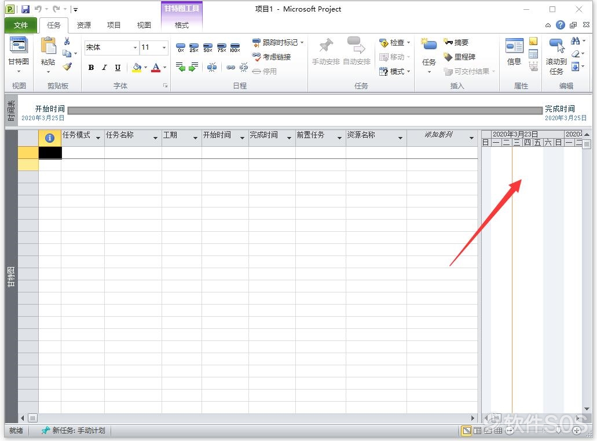Click the Undo arrow icon
The image size is (597, 441).
point(38,9)
